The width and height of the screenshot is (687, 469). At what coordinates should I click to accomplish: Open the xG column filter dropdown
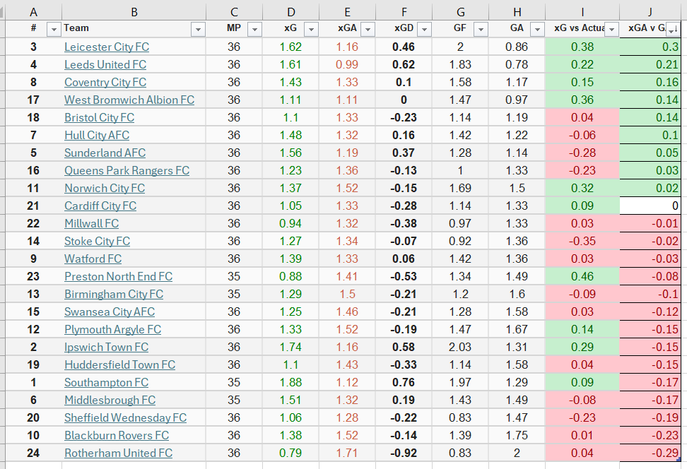point(311,30)
